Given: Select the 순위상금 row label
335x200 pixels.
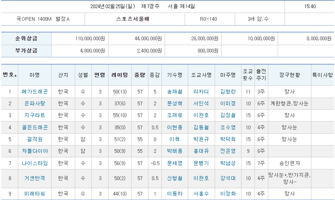Looking at the screenshot, I should coord(26,39).
